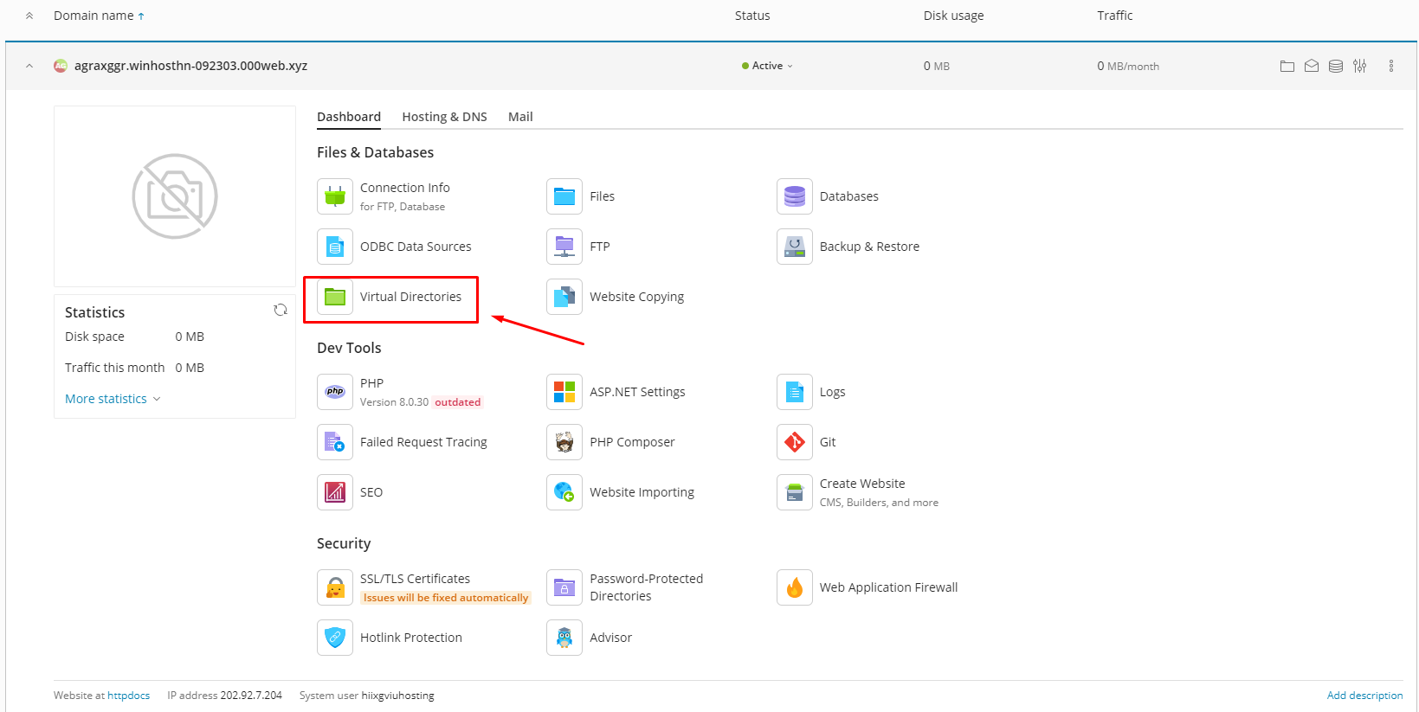Viewport: 1419px width, 712px height.
Task: Click the website screenshot placeholder thumbnail
Action: click(175, 196)
